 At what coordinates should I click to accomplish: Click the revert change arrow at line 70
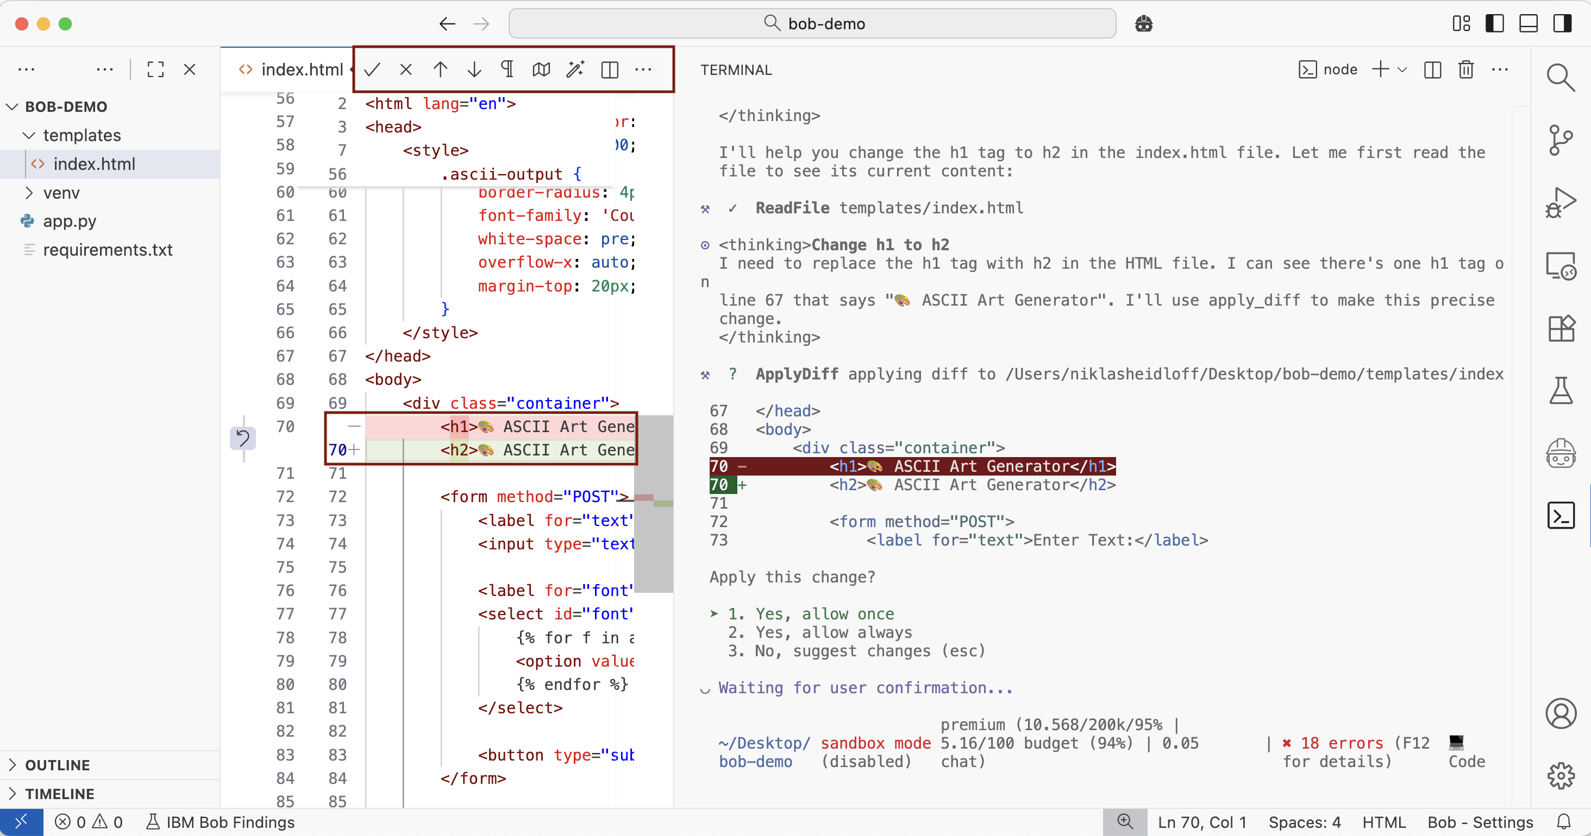243,438
